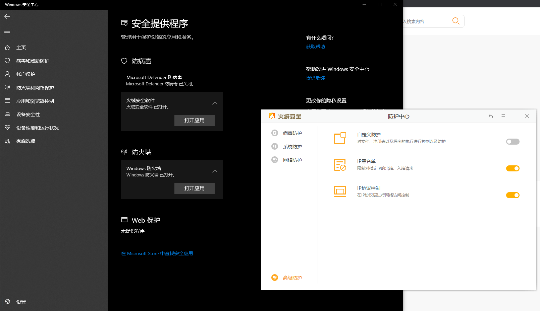Disable the IP黑名单 toggle

512,168
